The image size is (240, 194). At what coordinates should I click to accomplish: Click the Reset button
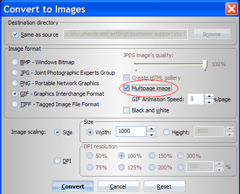pos(164,186)
